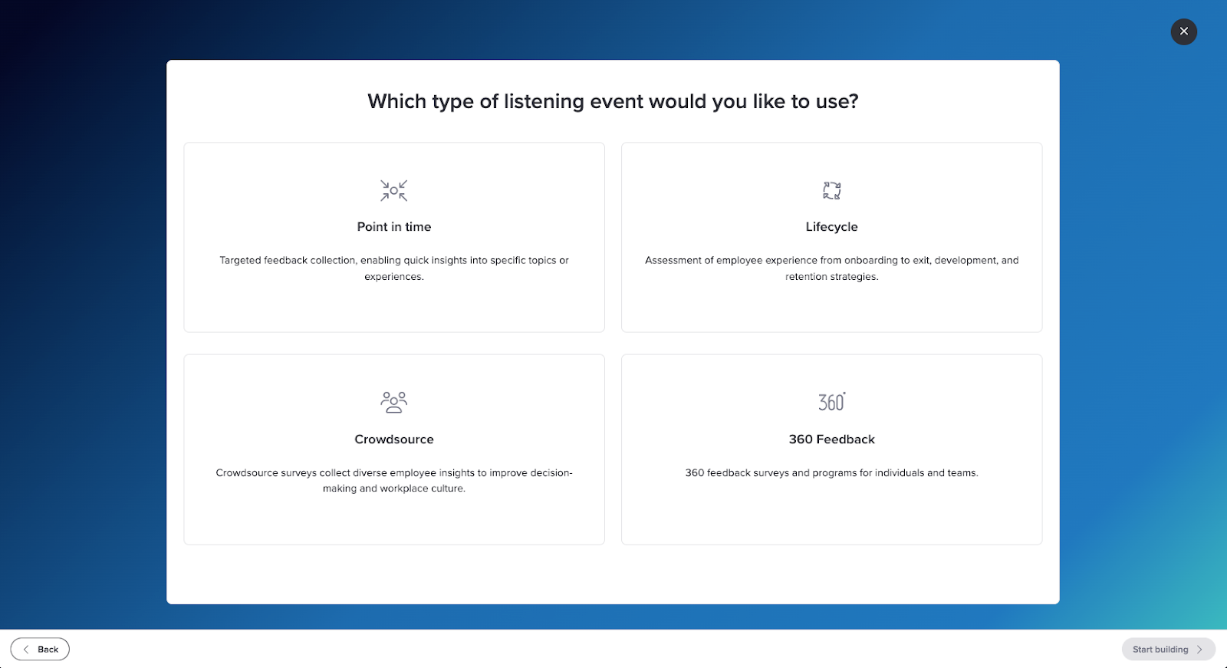Click the '360 feedback surveys and programs' description

coord(831,472)
